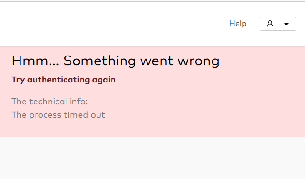Click the words 'timed out'
This screenshot has width=305, height=179.
[x=84, y=115]
